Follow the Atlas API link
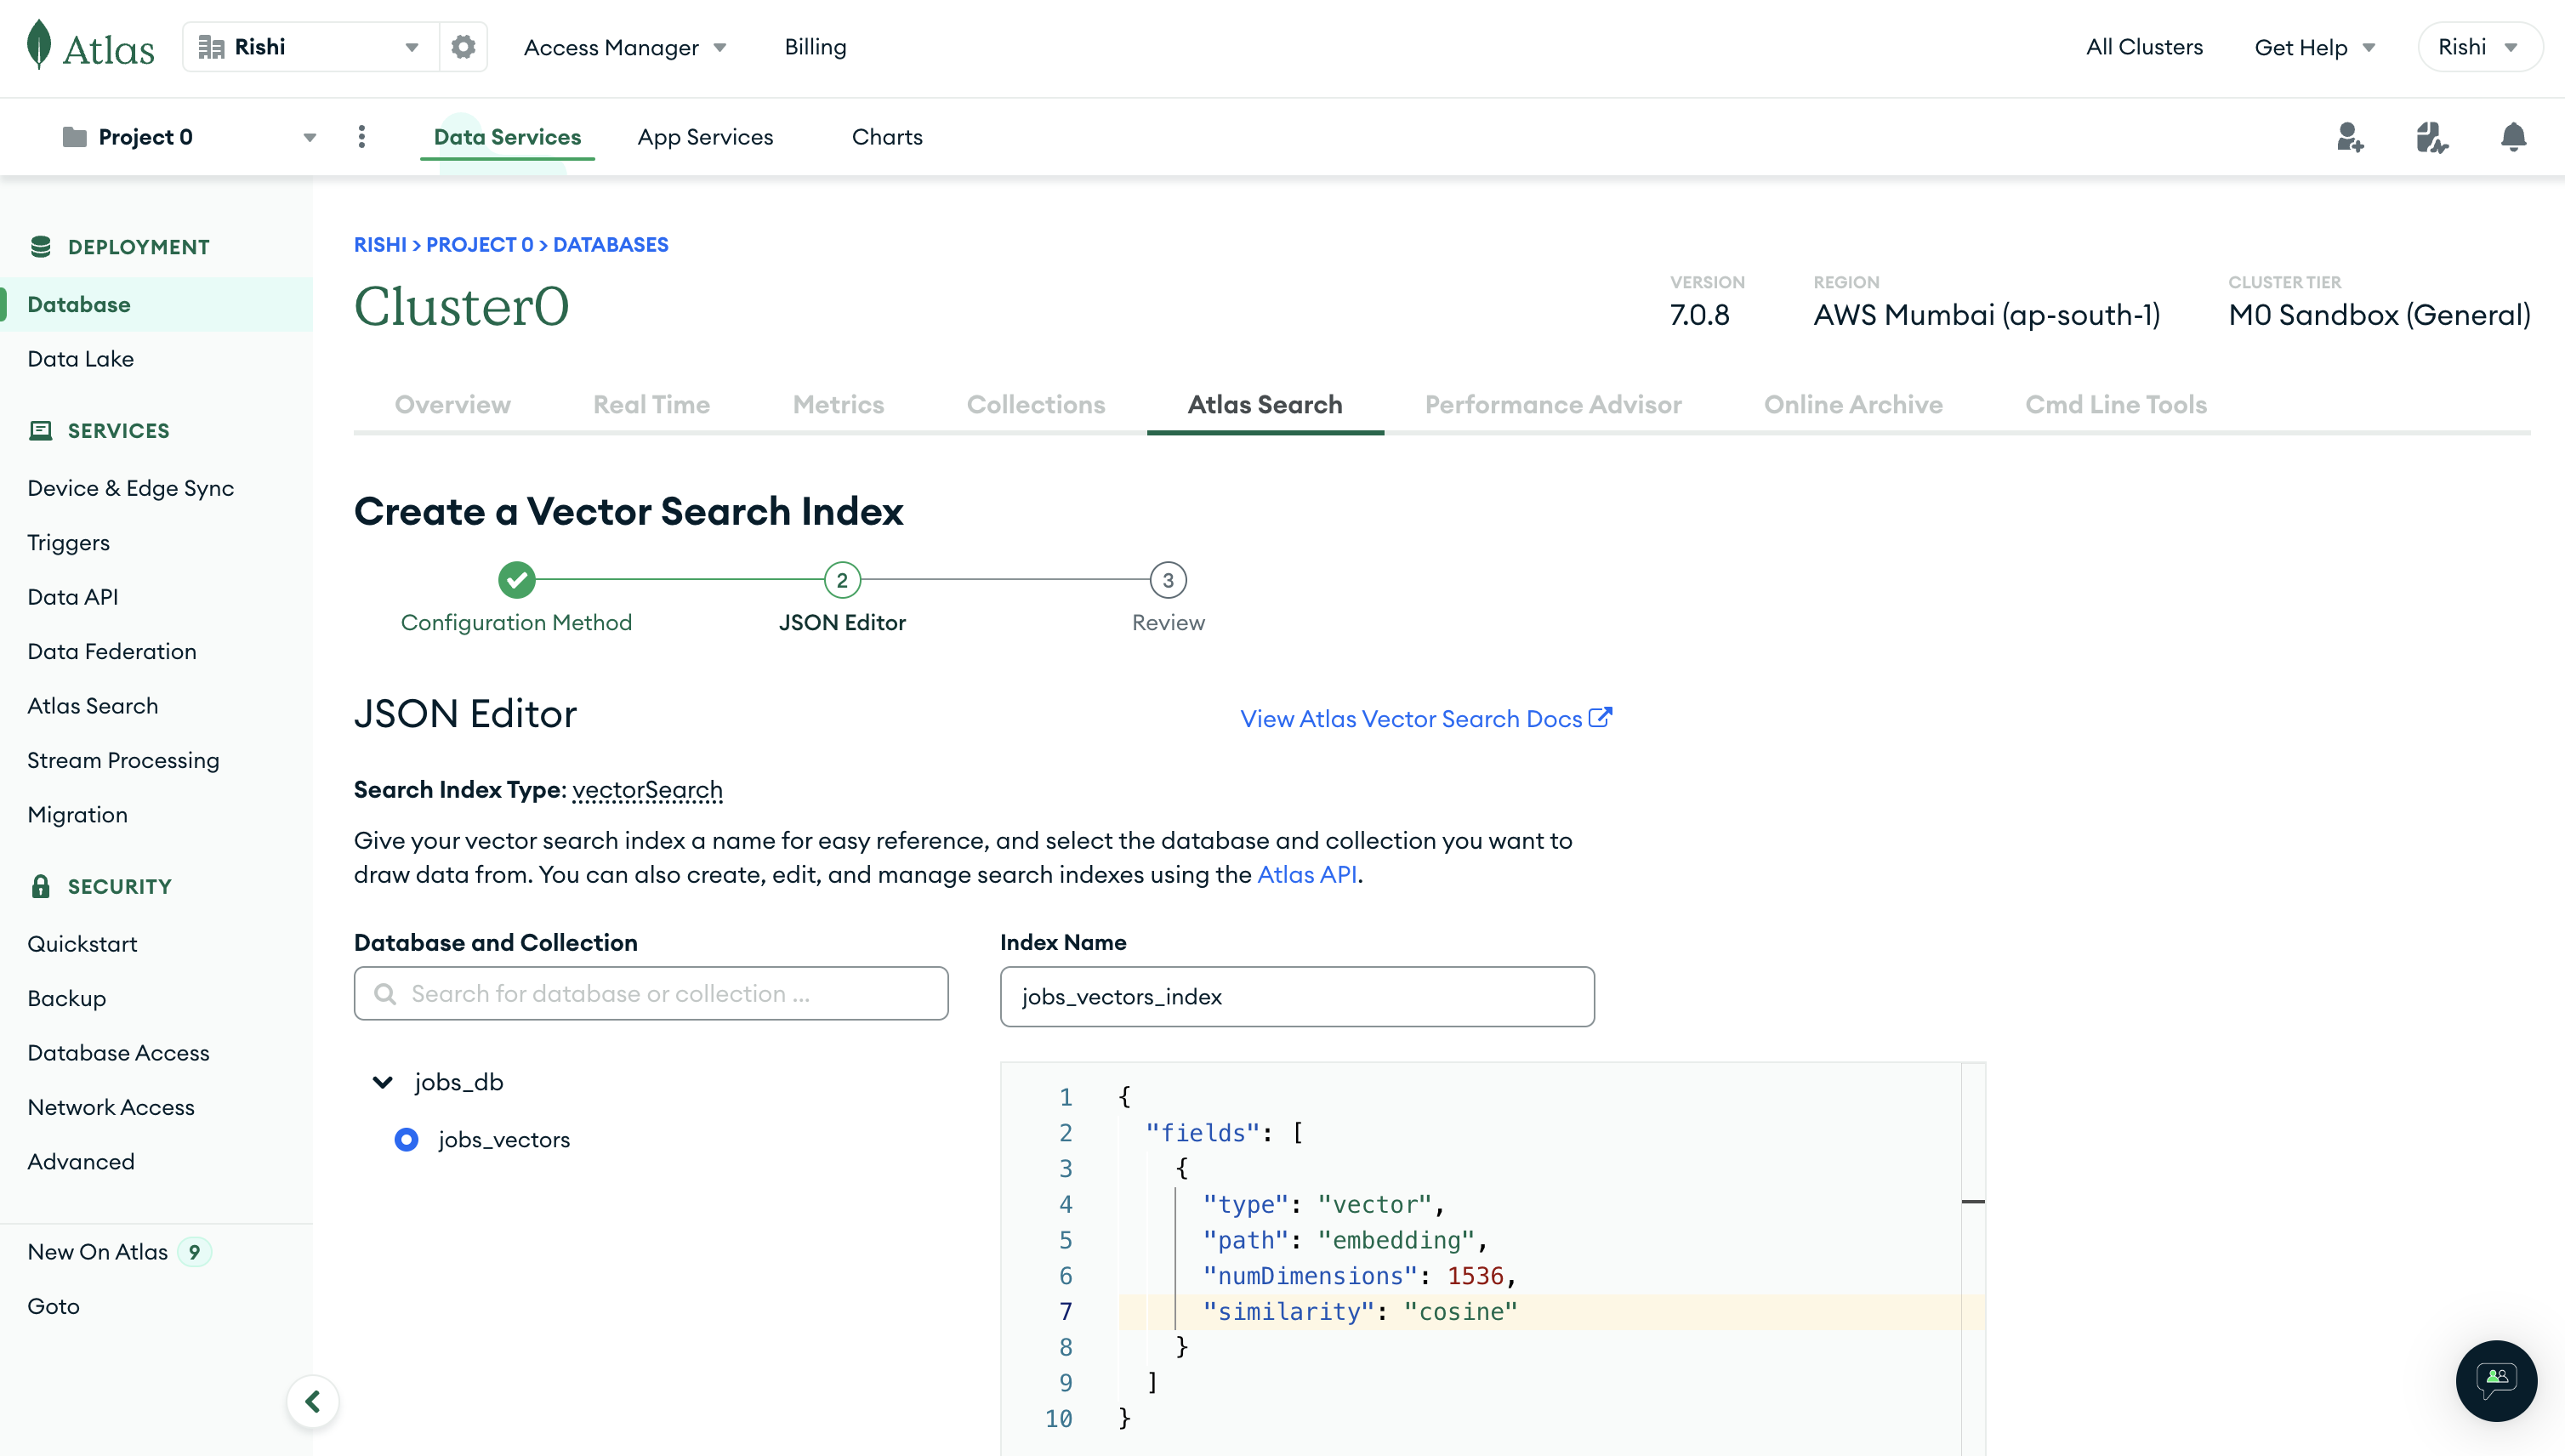The image size is (2565, 1456). pos(1307,874)
